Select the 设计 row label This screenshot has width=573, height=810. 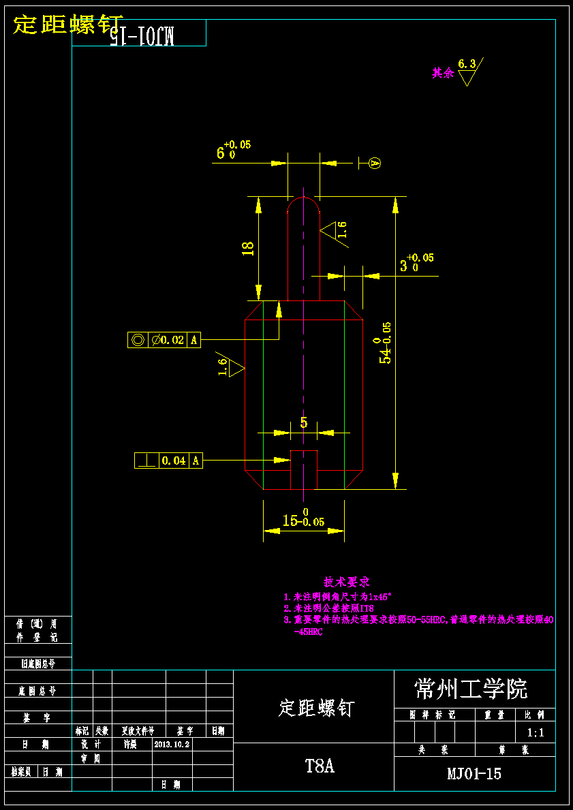(91, 745)
